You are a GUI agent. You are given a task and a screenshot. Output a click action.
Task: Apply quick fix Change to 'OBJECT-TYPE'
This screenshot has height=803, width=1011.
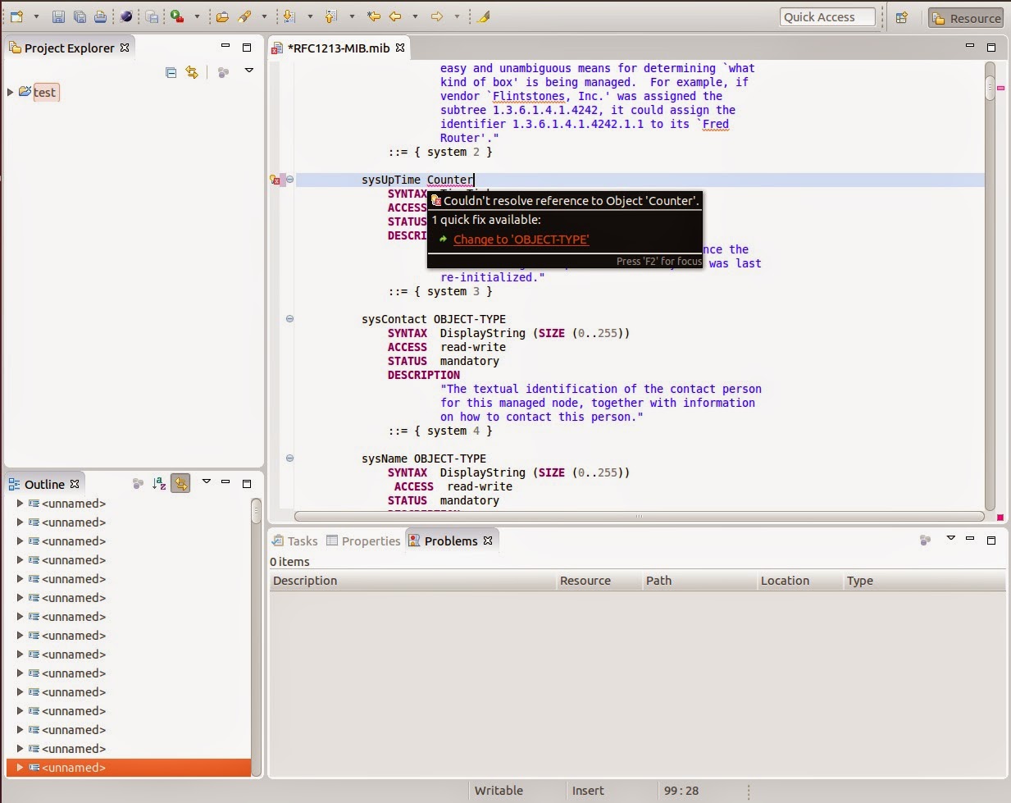click(x=521, y=240)
